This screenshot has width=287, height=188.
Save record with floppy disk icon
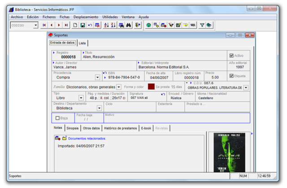pos(83,25)
